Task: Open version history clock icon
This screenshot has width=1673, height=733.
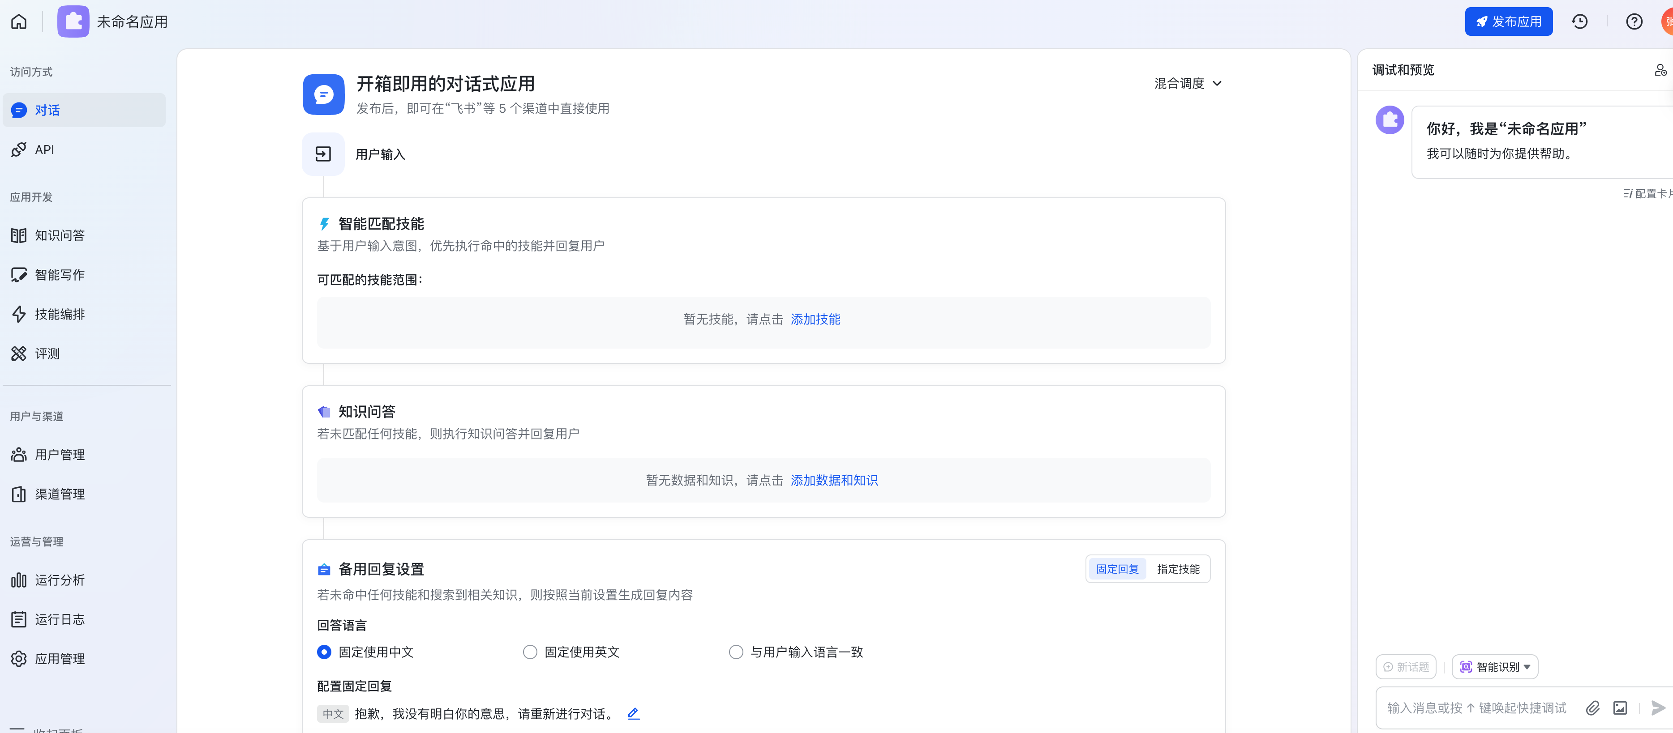Action: (1579, 21)
